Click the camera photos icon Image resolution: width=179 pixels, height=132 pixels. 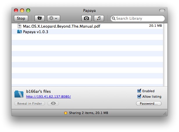tap(86, 18)
